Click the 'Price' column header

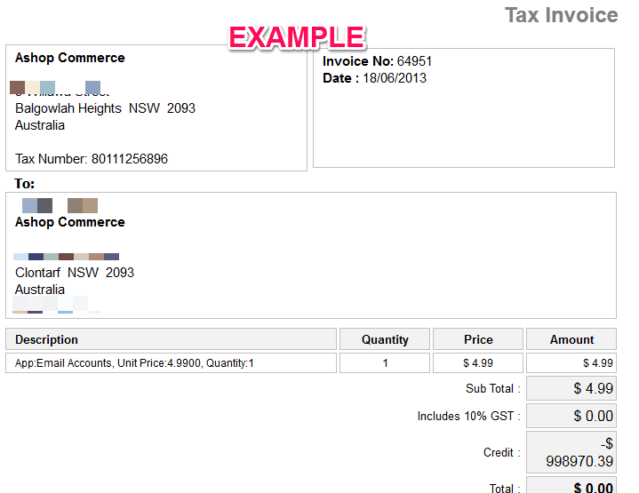[478, 339]
